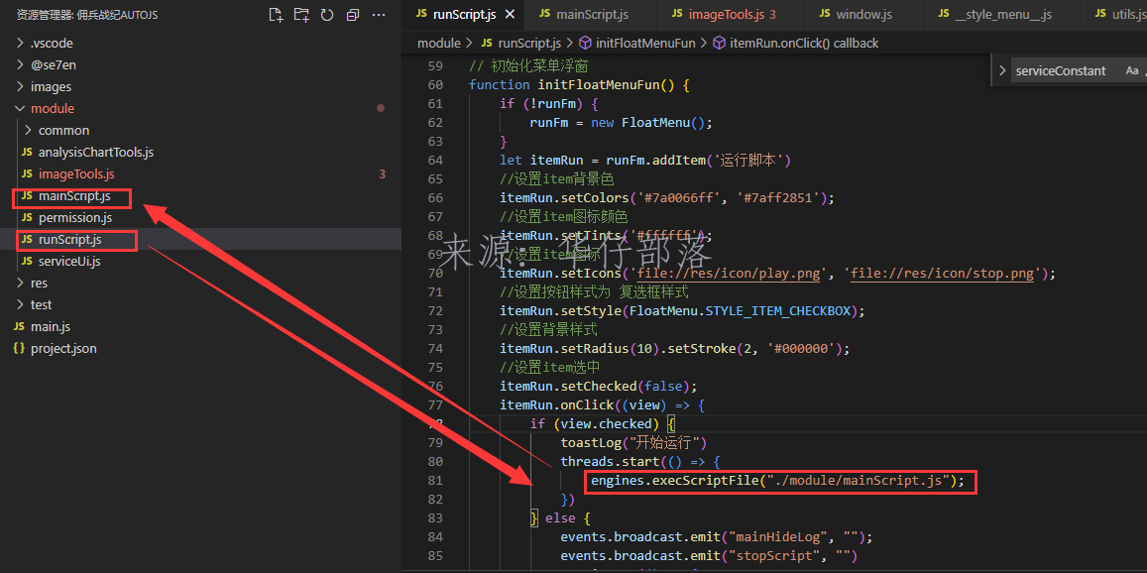Viewport: 1147px width, 573px height.
Task: Click line number 85 in the gutter
Action: [436, 556]
